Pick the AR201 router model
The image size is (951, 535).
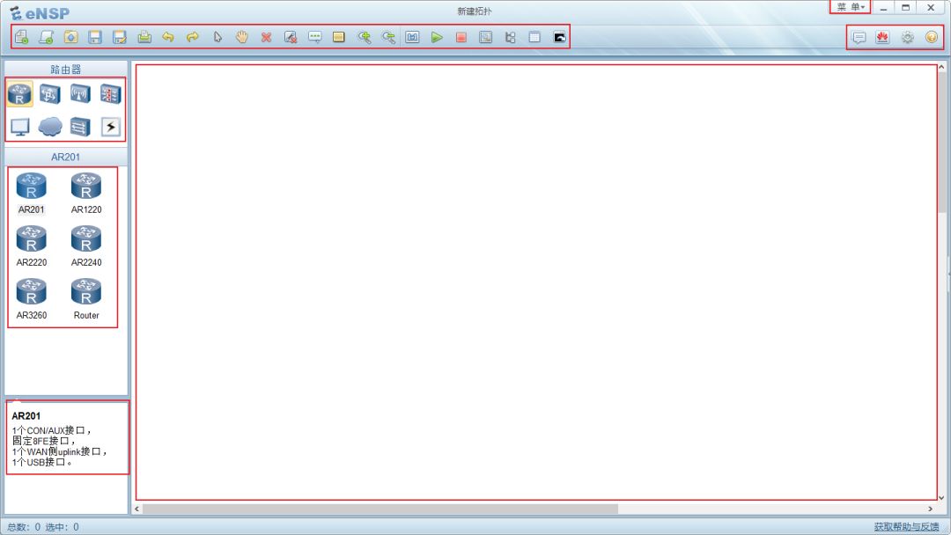[32, 194]
